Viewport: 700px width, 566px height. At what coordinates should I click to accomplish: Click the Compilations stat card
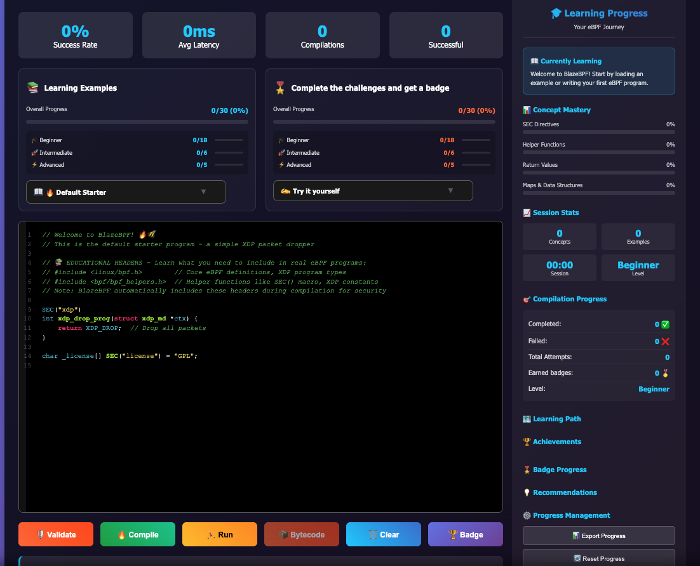click(322, 36)
